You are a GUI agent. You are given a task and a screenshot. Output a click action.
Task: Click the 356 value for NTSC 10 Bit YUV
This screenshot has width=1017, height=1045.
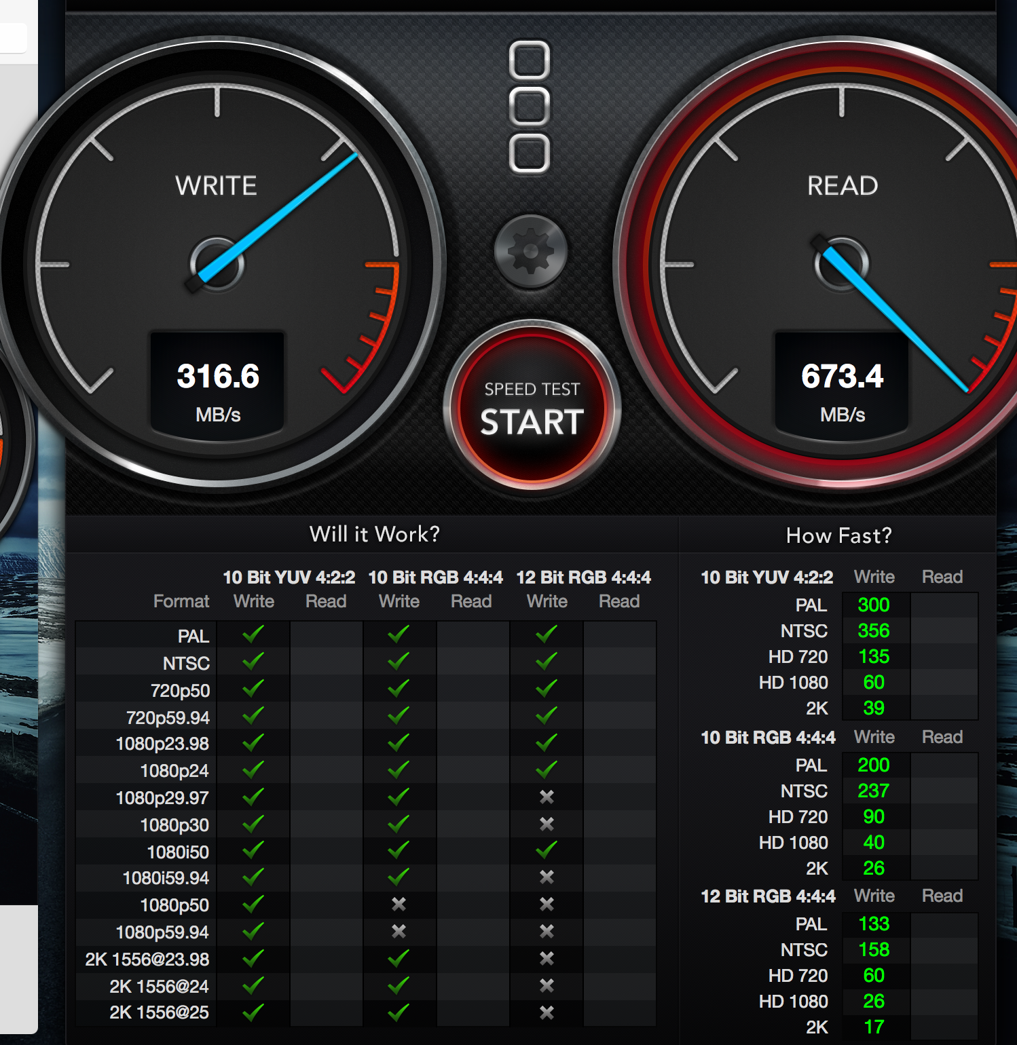click(874, 630)
